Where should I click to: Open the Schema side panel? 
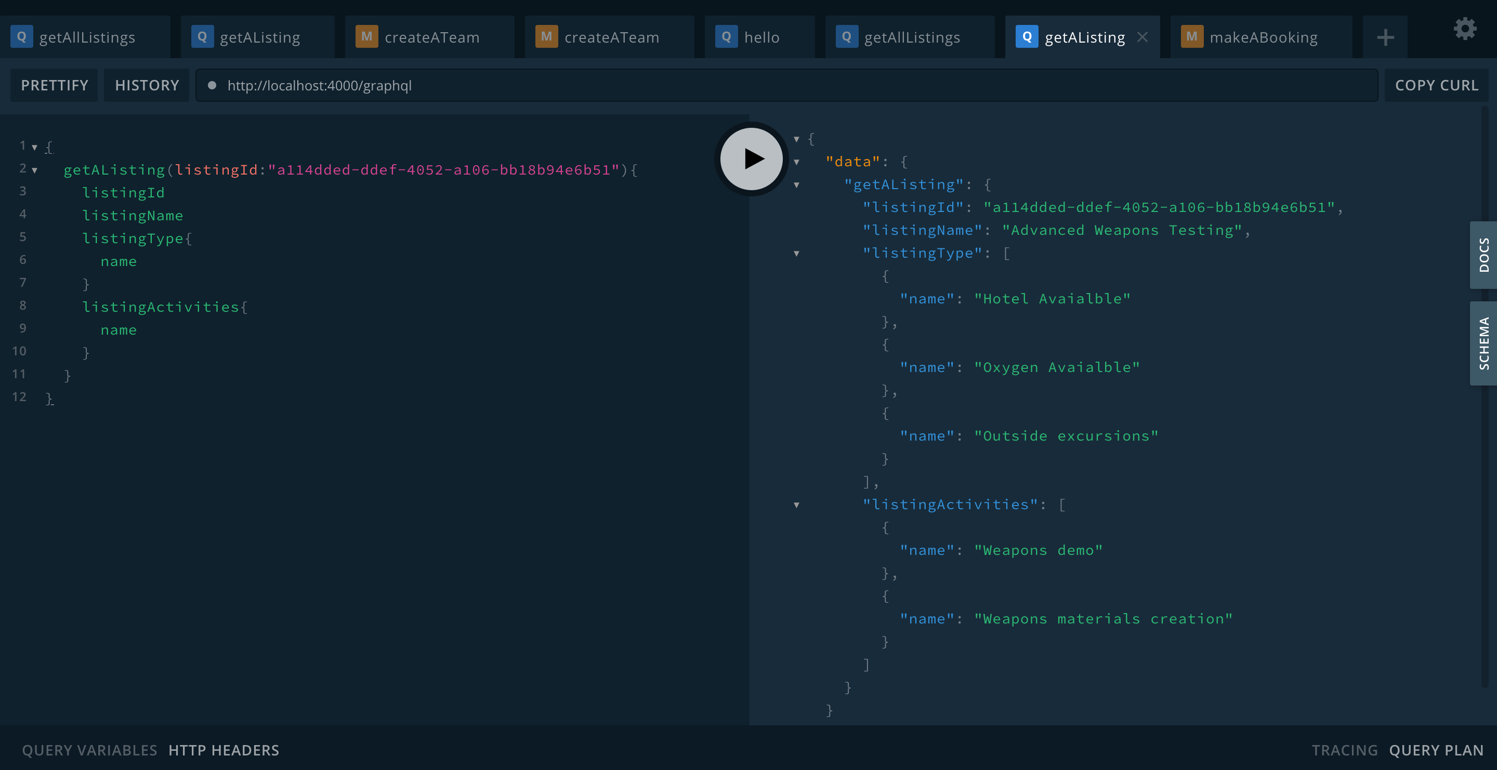pos(1483,343)
